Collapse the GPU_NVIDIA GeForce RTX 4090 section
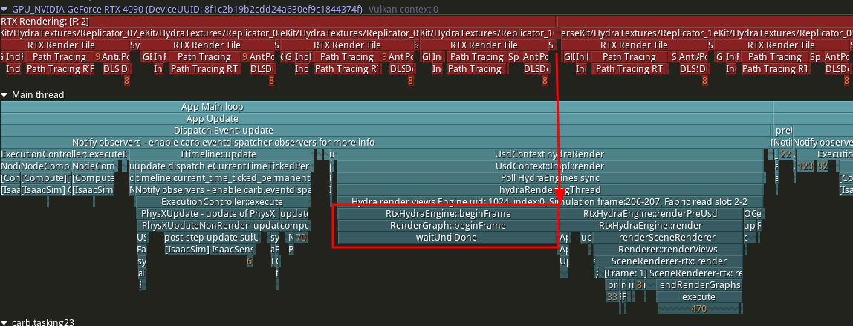Viewport: 853px width, 326px height. pyautogui.click(x=5, y=9)
